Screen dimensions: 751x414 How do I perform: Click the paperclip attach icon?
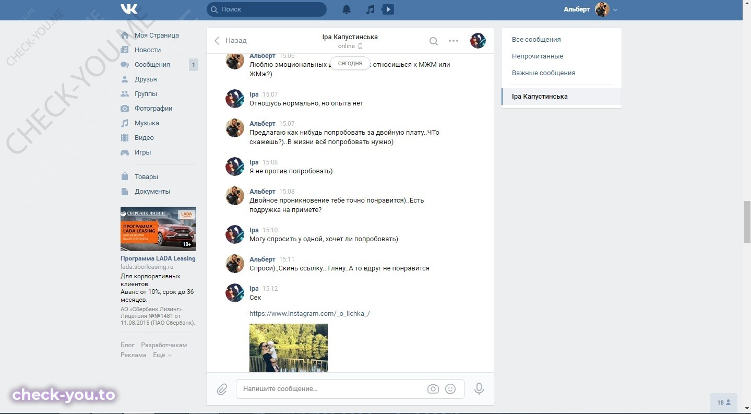point(222,389)
